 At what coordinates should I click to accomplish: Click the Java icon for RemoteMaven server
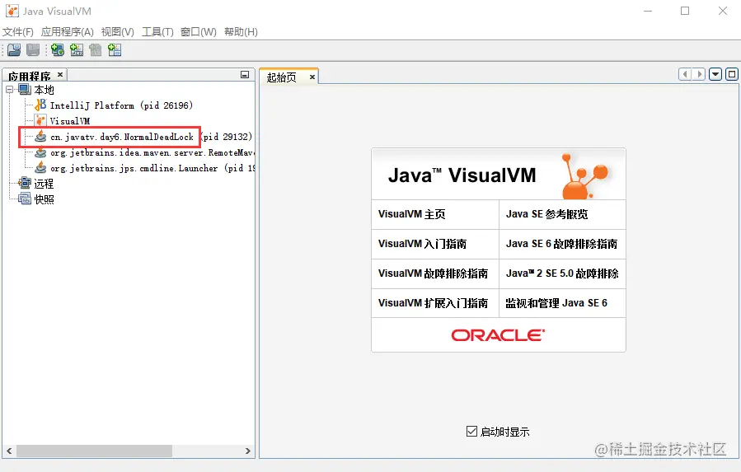tap(40, 152)
